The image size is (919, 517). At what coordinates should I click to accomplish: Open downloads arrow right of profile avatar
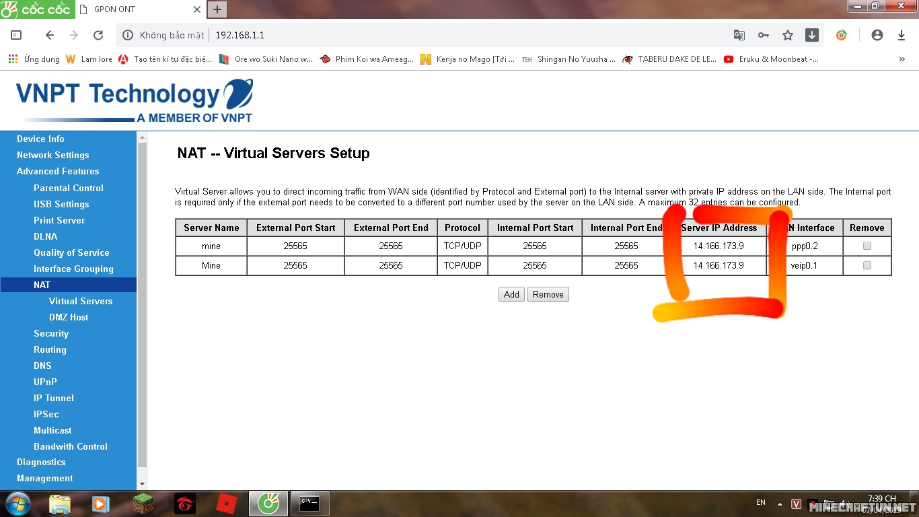pos(902,35)
